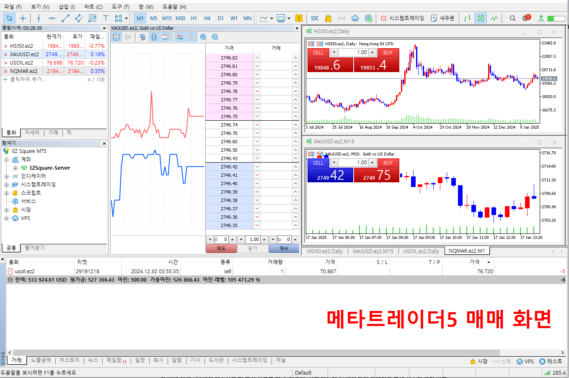Click BUY on the XAUUSD chart
Image resolution: width=569 pixels, height=378 pixels.
click(x=388, y=163)
